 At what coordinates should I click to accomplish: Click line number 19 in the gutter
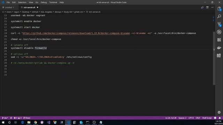6,33
